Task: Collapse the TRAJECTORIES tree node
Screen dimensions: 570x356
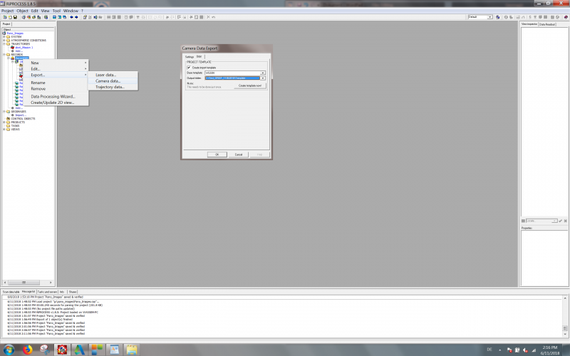Action: [4, 44]
